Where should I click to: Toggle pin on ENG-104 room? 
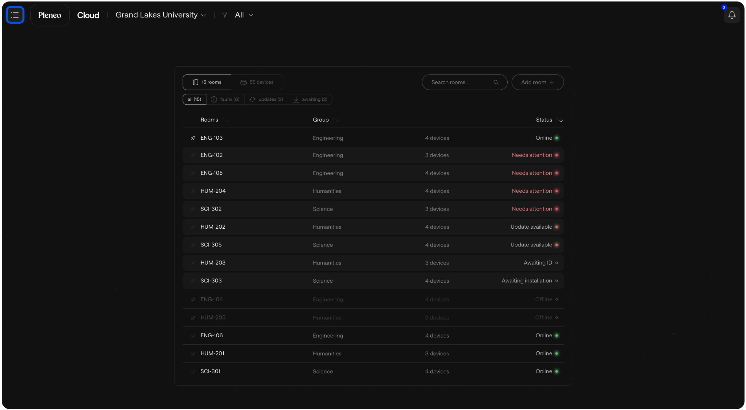(x=193, y=300)
